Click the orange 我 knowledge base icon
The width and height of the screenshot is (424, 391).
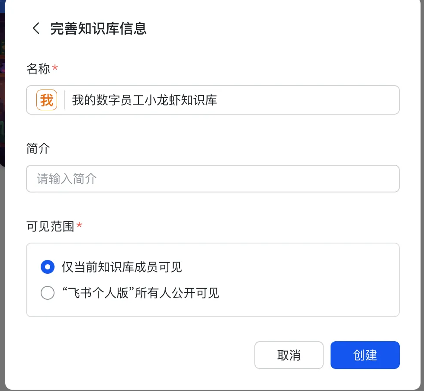coord(47,100)
